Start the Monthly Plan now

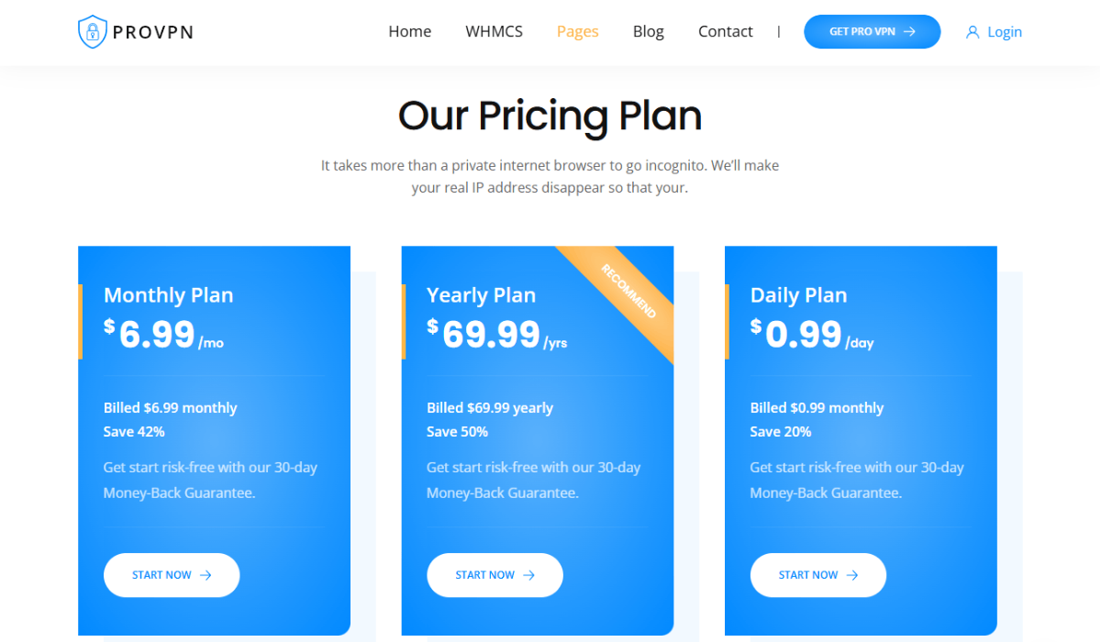pos(172,575)
